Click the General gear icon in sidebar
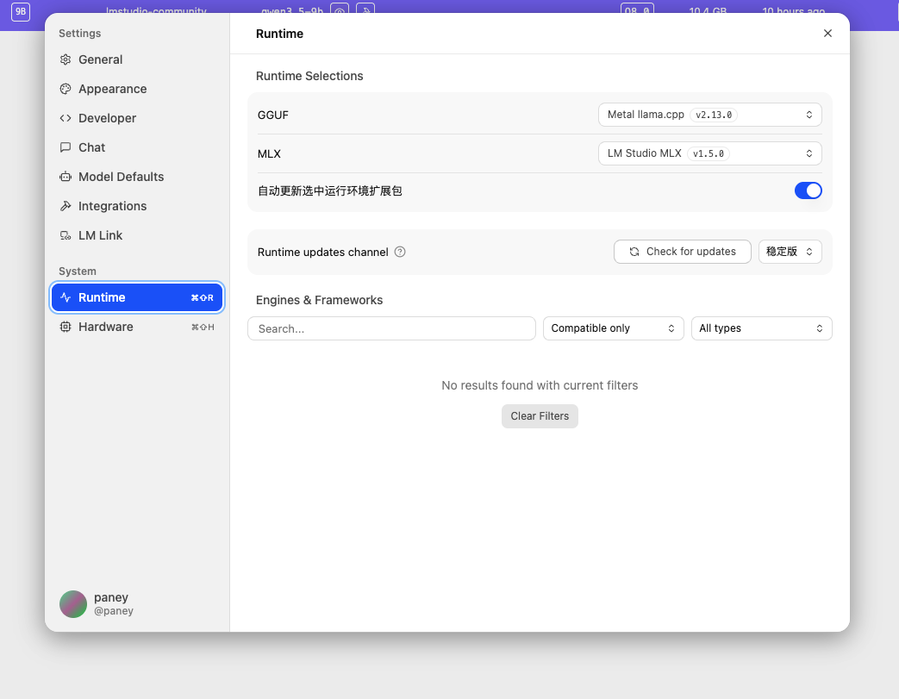Viewport: 899px width, 699px height. (66, 59)
